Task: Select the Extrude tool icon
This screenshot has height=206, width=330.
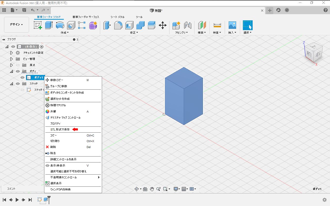Action: click(x=49, y=25)
